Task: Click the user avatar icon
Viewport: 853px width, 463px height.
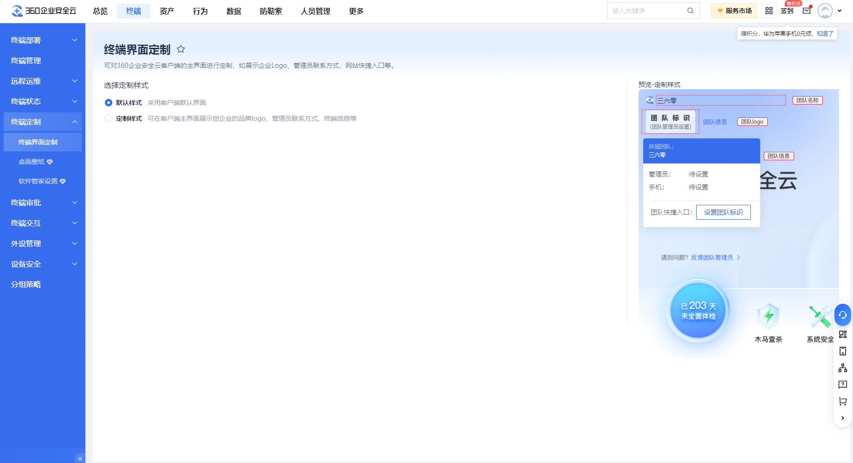Action: 825,11
